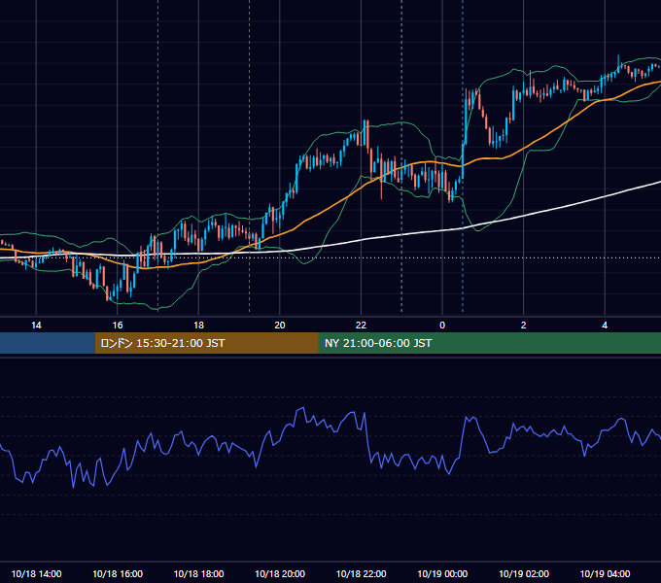
Task: Click the 10/18 22:00 time label
Action: pos(361,573)
